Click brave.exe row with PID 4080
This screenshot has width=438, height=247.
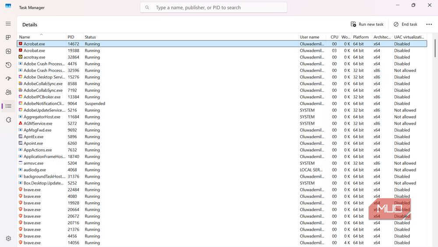222,197
